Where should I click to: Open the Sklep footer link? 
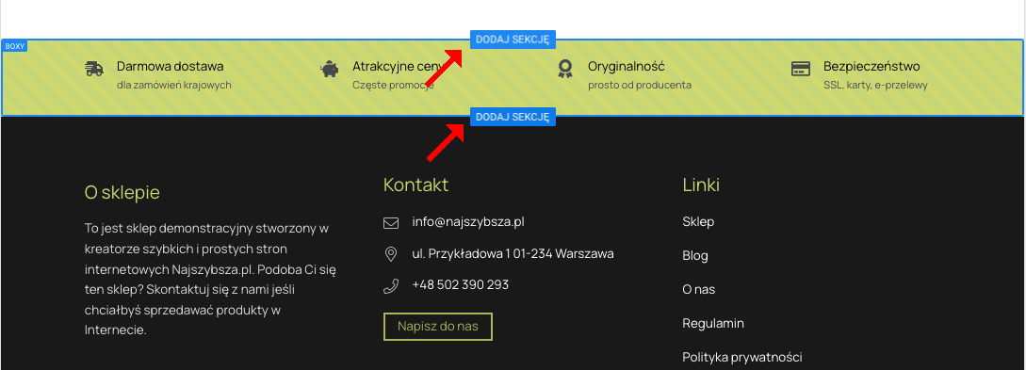[698, 221]
